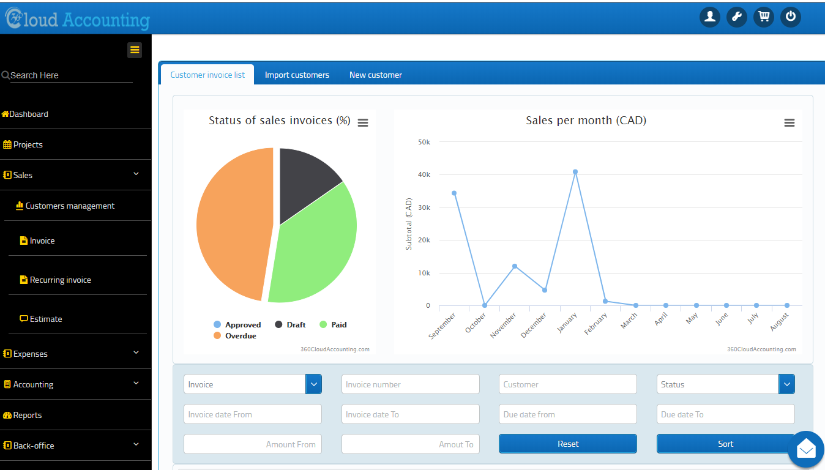Image resolution: width=825 pixels, height=470 pixels.
Task: Click the Search Here sidebar field
Action: click(71, 75)
